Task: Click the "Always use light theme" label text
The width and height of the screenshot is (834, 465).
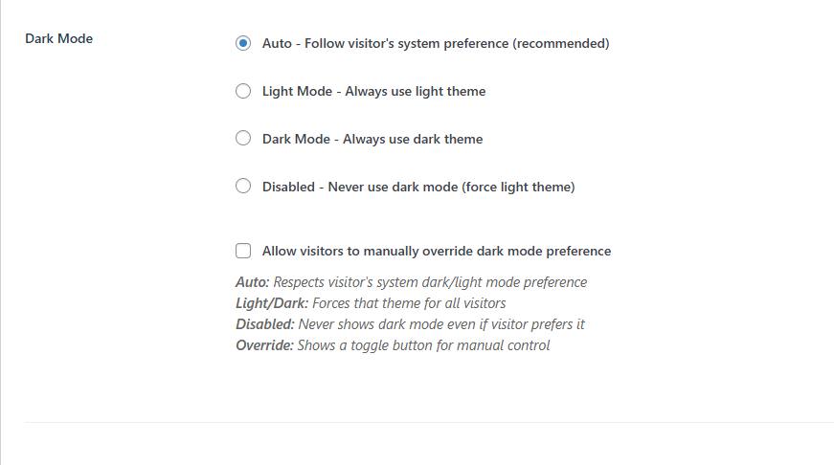Action: click(x=416, y=91)
